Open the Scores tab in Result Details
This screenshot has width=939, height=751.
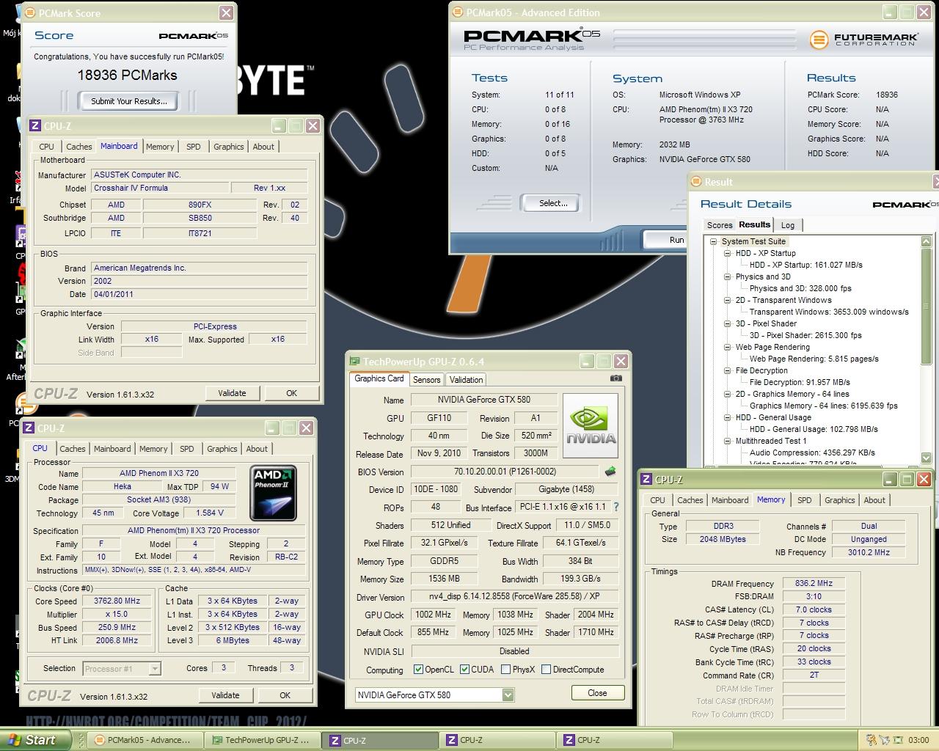719,225
